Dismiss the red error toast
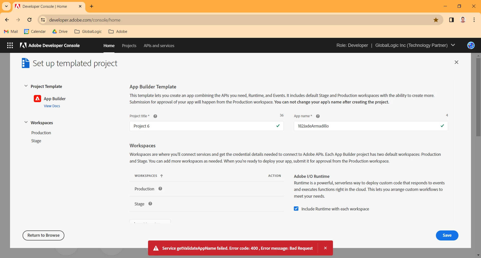Viewport: 481px width, 258px height. click(x=325, y=248)
